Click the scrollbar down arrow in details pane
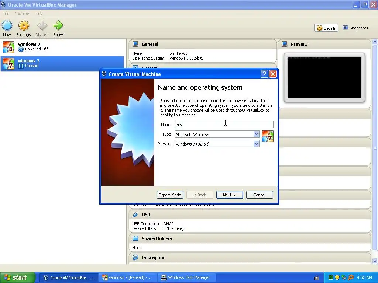Image resolution: width=378 pixels, height=283 pixels. click(x=375, y=261)
